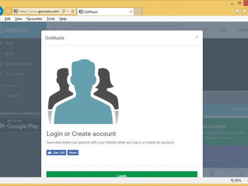Open My Playlists sidebar item

click(14, 74)
